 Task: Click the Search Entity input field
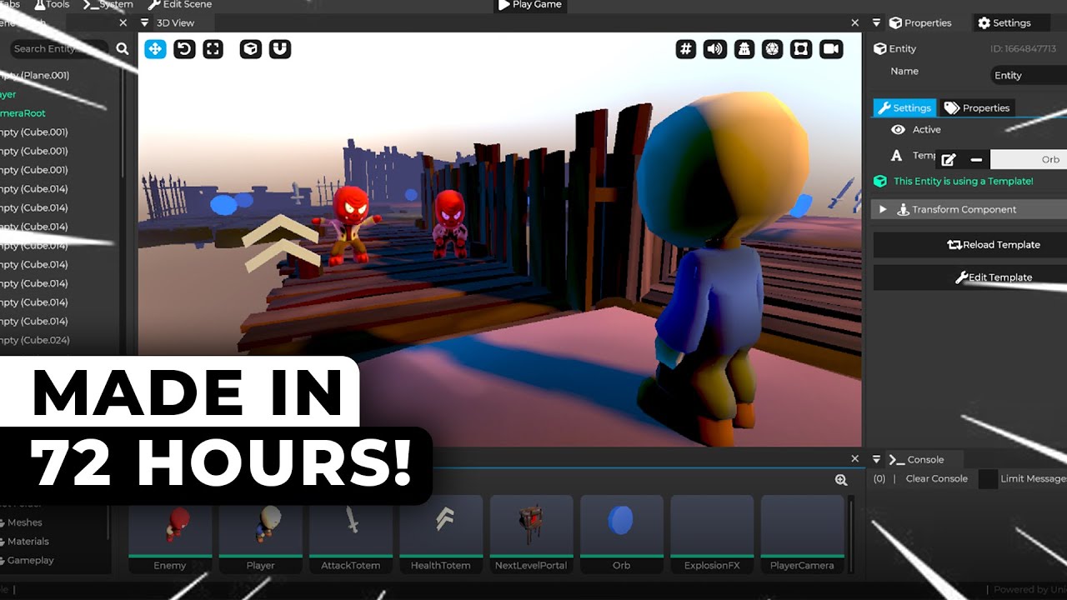[58, 49]
